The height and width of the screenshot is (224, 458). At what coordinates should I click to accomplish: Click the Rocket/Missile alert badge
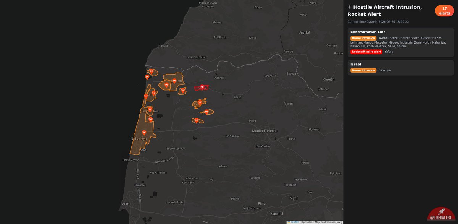coord(366,52)
